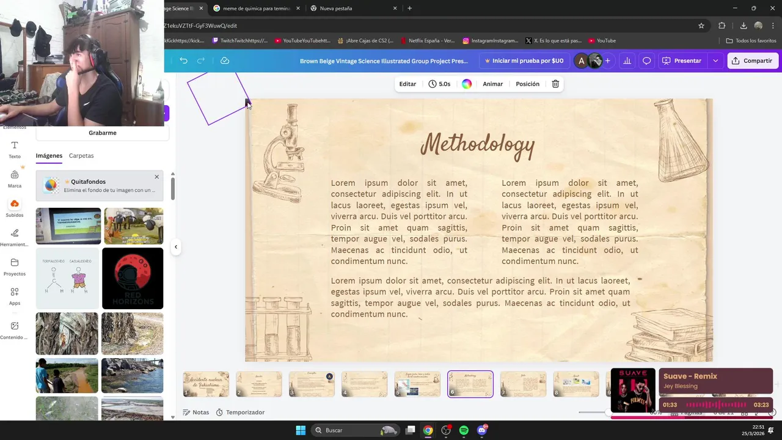Viewport: 782px width, 440px height.
Task: Open Apps panel in sidebar
Action: pos(15,296)
